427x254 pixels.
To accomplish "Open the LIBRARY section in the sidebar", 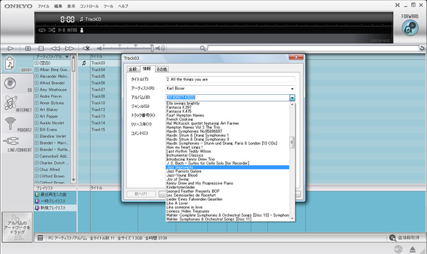I will [17, 63].
